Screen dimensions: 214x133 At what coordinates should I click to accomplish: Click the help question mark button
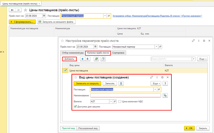click(x=166, y=83)
